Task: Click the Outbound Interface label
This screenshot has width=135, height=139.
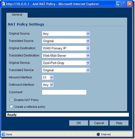Action: (x=22, y=85)
